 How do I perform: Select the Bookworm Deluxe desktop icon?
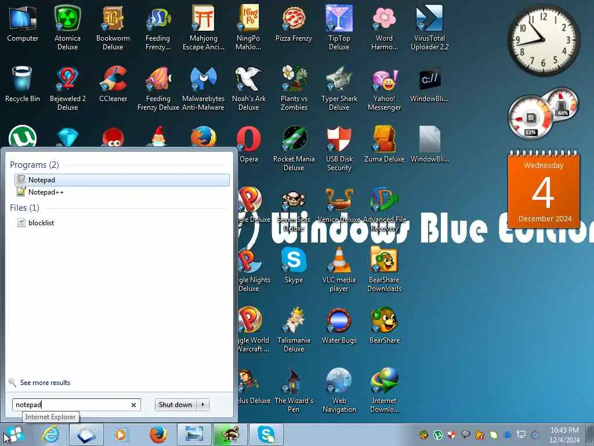click(x=113, y=28)
